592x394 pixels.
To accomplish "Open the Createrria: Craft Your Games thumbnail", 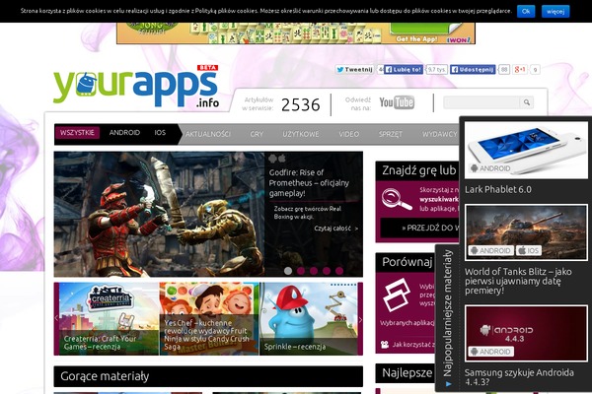I will click(110, 318).
